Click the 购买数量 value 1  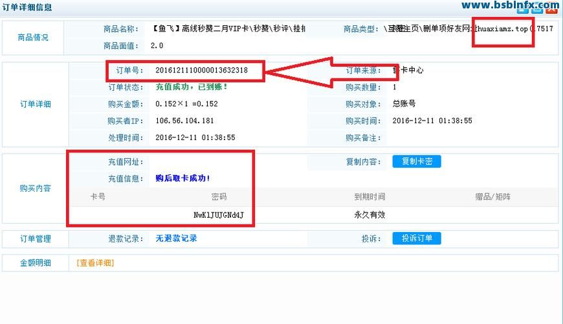click(x=394, y=87)
